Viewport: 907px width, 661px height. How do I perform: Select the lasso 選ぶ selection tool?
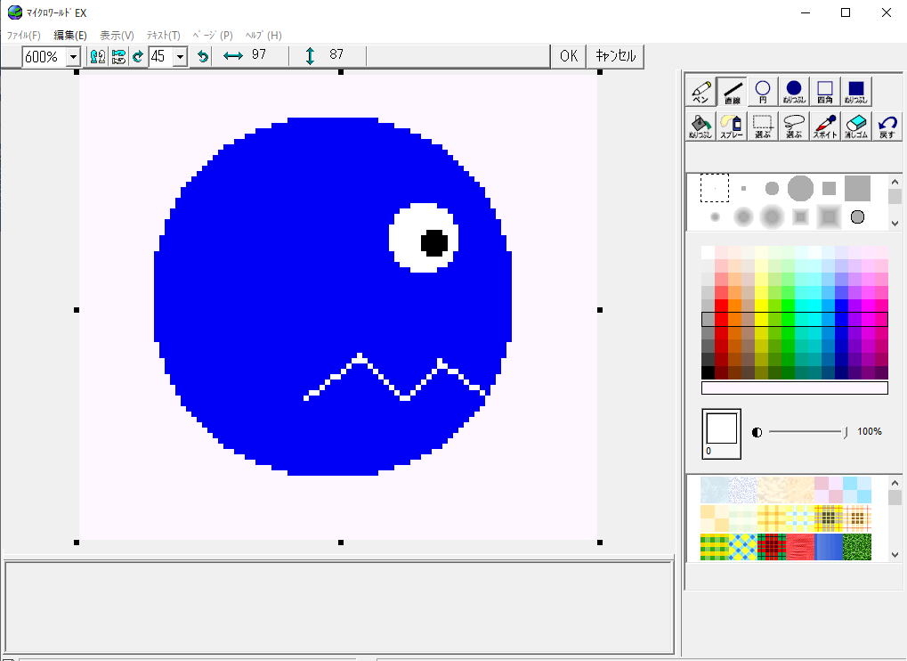794,126
